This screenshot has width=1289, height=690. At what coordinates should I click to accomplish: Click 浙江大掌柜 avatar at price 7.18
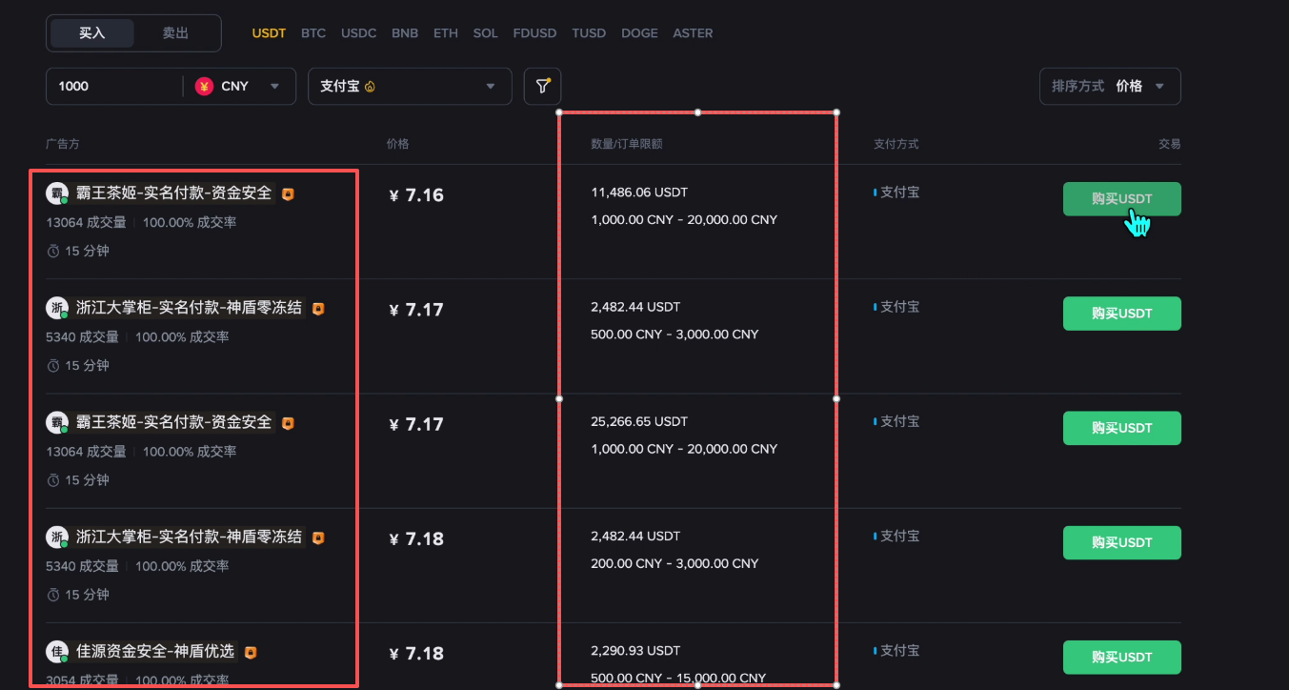57,538
